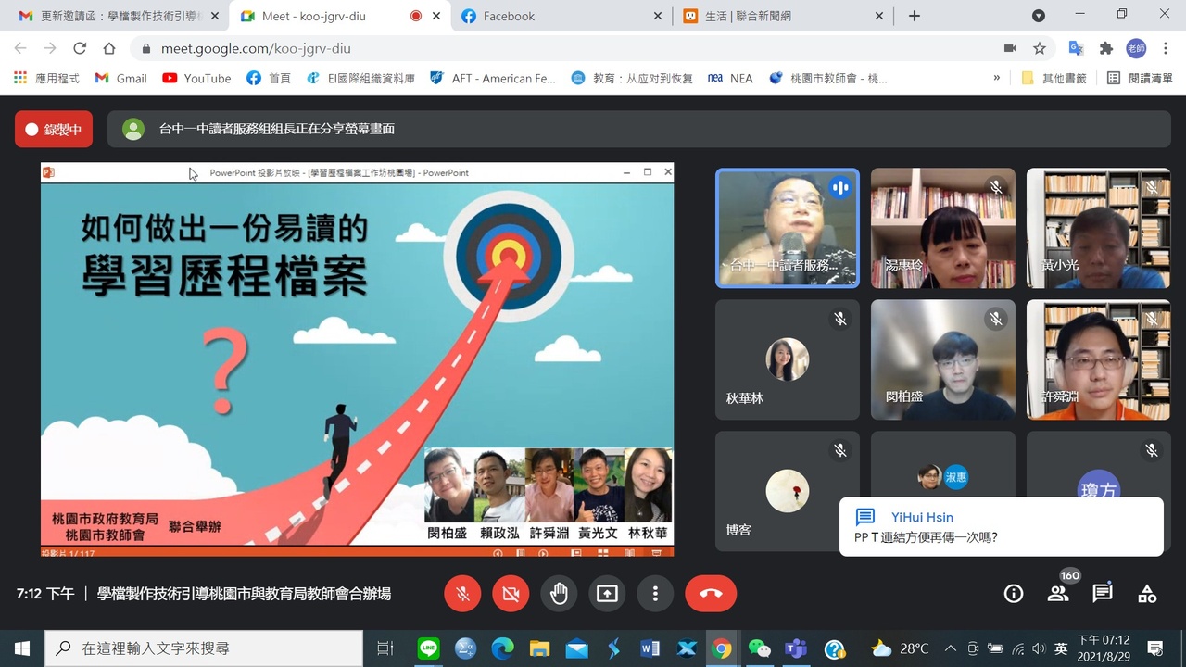Screen dimensions: 1186x667
Task: Open the AFT - American Fe... bookmark
Action: (493, 79)
